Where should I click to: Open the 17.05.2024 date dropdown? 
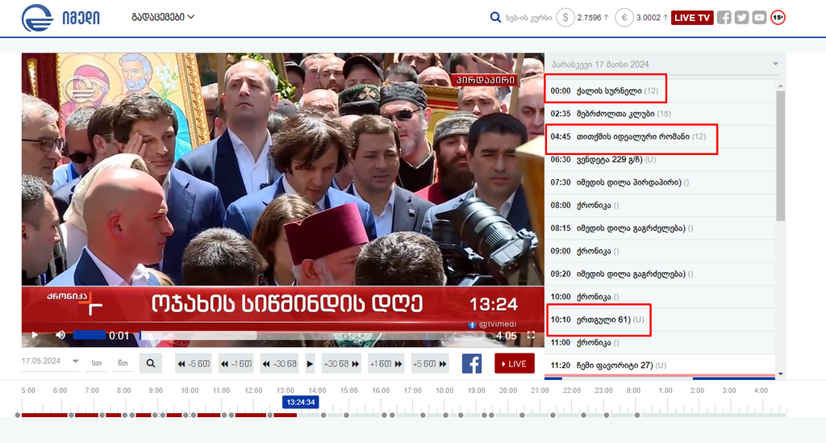(50, 362)
